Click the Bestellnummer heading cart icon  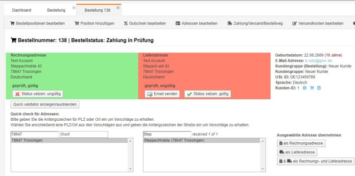13,40
